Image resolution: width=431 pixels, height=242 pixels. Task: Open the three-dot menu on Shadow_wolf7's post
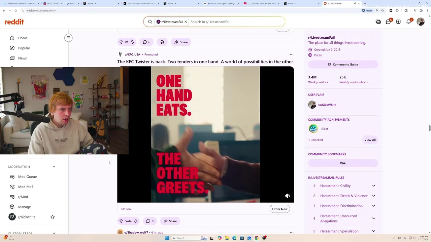tap(292, 232)
